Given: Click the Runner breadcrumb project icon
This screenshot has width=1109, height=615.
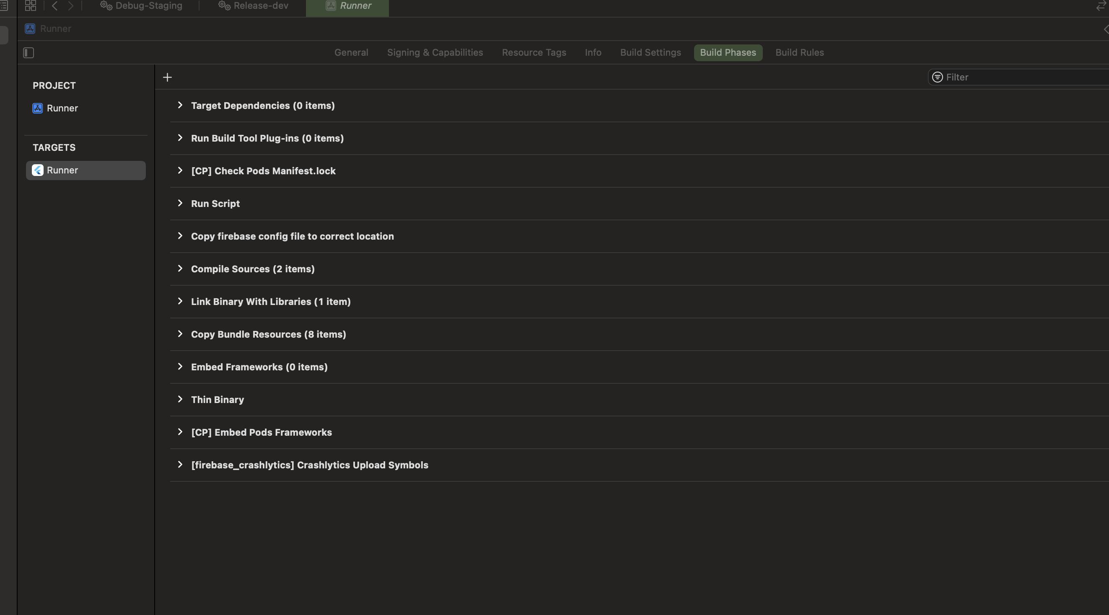Looking at the screenshot, I should 30,29.
